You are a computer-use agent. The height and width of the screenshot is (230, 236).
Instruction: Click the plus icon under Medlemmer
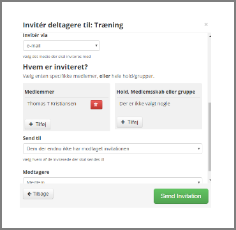pos(31,124)
